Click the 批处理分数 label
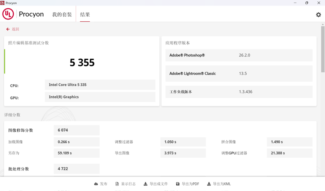The width and height of the screenshot is (325, 191). click(18, 169)
